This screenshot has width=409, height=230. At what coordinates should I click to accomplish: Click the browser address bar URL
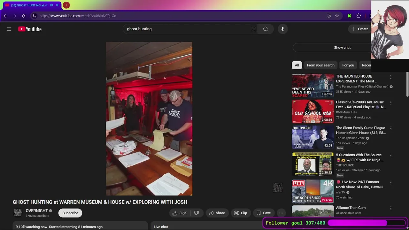[x=78, y=16]
